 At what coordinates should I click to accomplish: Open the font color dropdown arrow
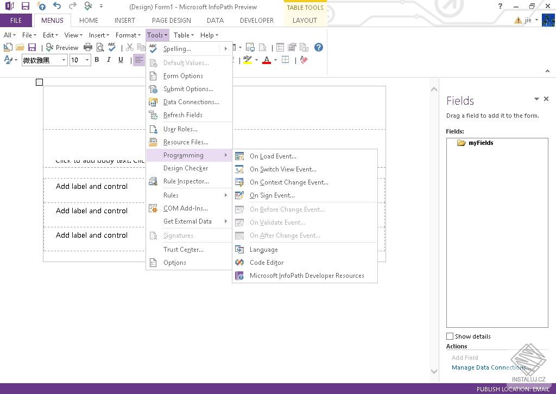[x=275, y=60]
